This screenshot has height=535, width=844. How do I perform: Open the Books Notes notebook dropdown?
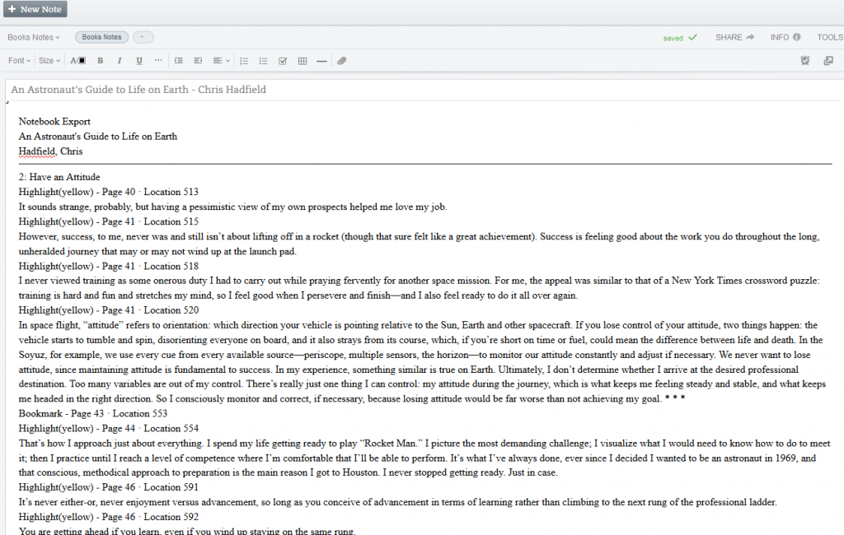[x=33, y=37]
